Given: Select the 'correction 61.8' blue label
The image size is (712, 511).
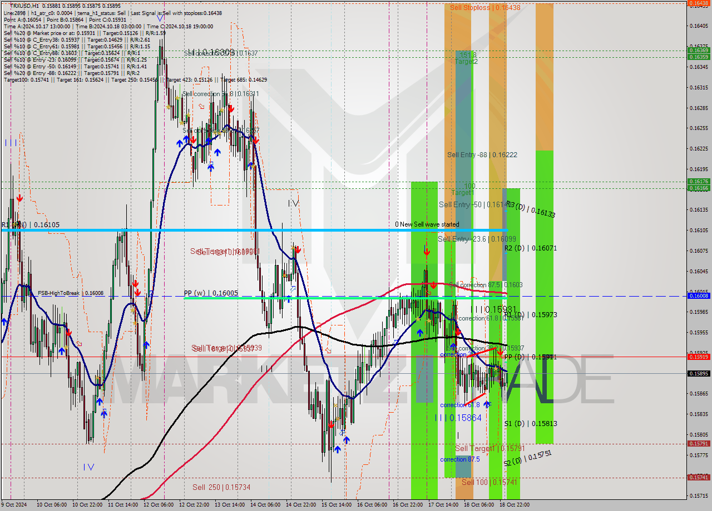Looking at the screenshot, I should point(459,405).
